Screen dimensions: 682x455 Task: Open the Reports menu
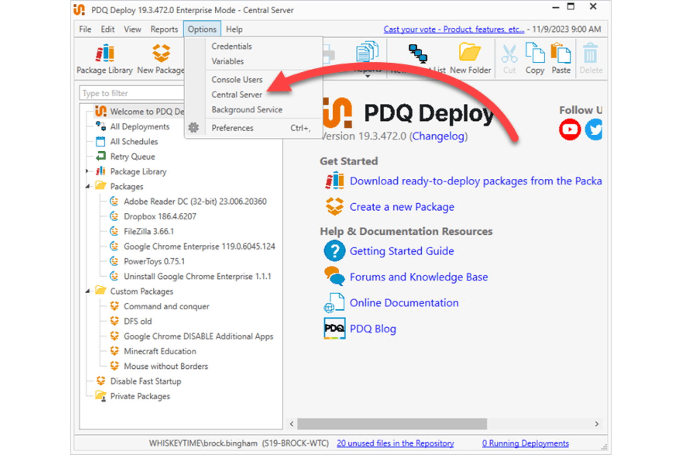(164, 29)
